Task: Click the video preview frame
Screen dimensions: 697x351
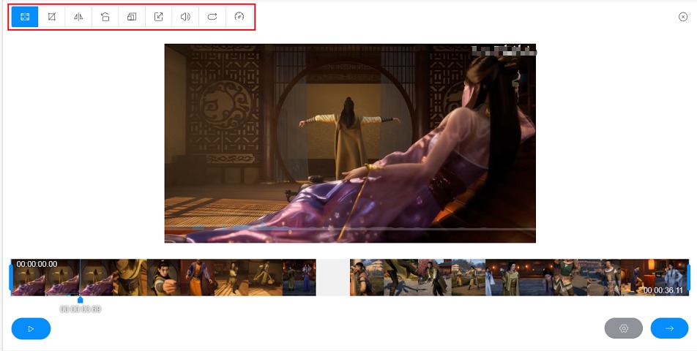Action: click(x=350, y=143)
